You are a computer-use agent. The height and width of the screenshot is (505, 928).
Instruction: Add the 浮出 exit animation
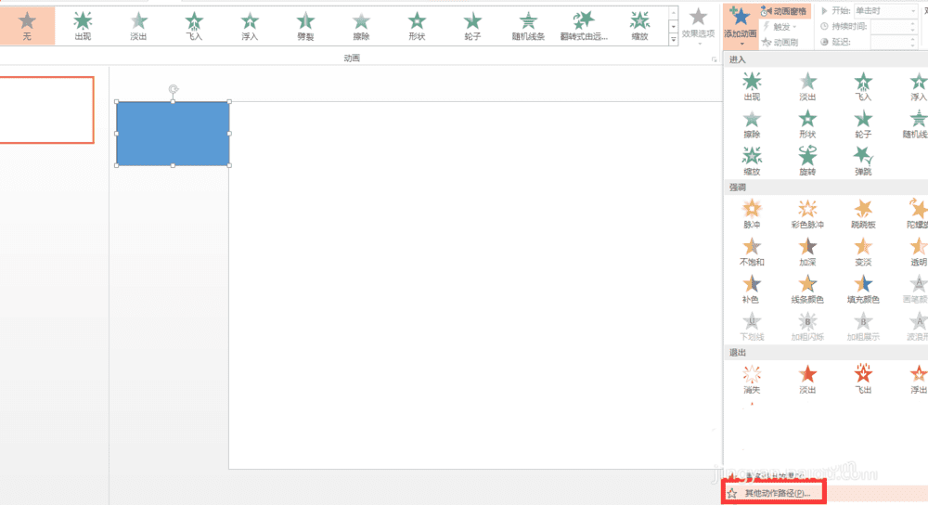point(918,379)
